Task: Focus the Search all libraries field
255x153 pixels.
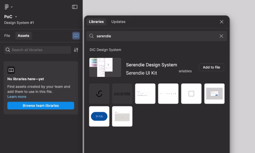Action: coord(37,50)
